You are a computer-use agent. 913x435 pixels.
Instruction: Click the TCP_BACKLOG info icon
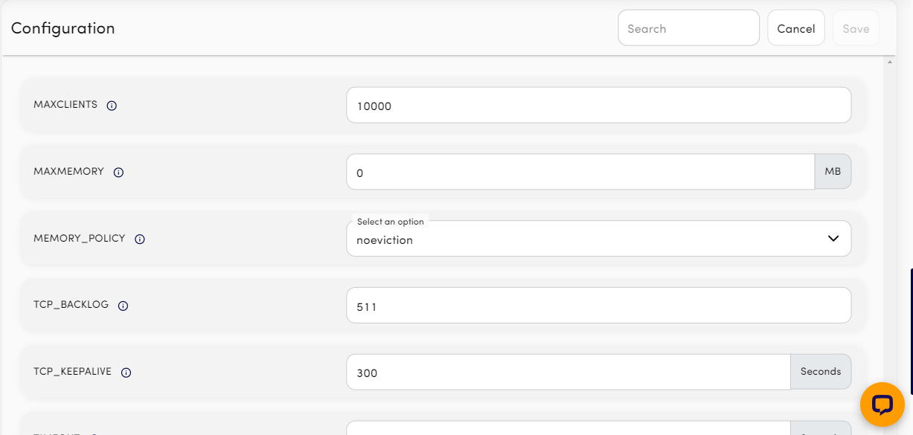123,306
